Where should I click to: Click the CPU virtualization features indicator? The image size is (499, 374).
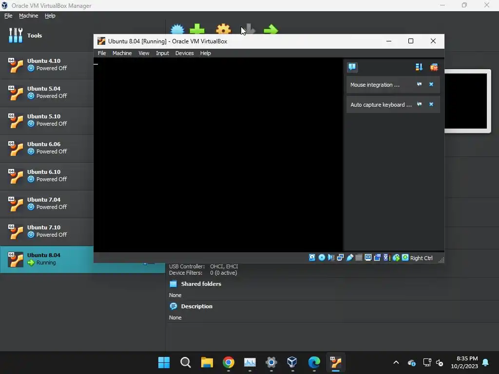386,258
